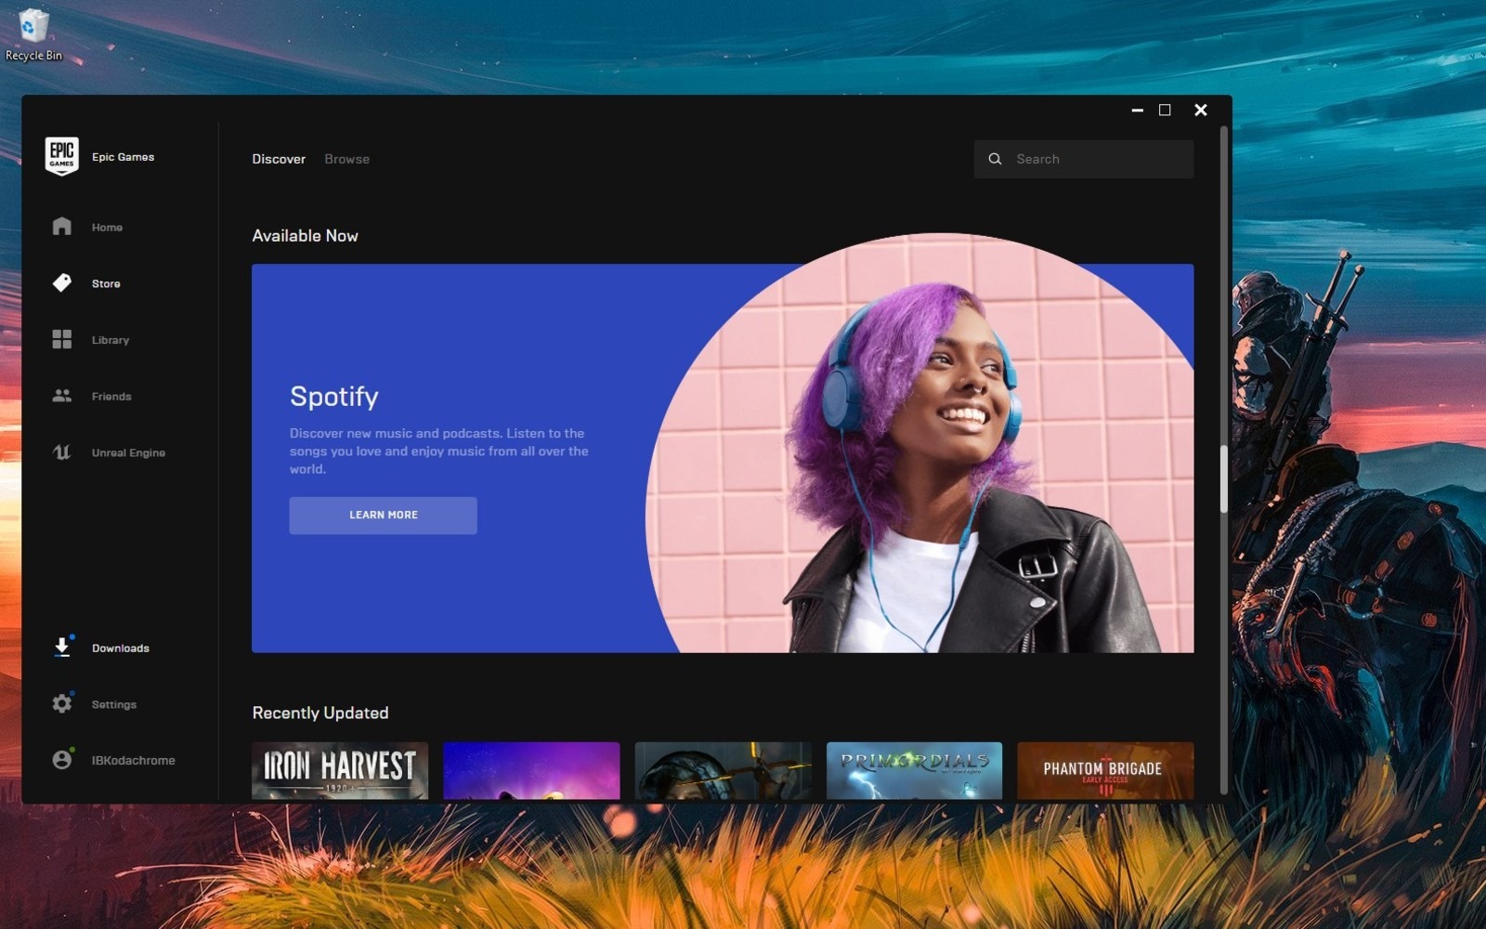This screenshot has width=1486, height=929.
Task: Click the magnifier icon in search bar
Action: tap(995, 159)
